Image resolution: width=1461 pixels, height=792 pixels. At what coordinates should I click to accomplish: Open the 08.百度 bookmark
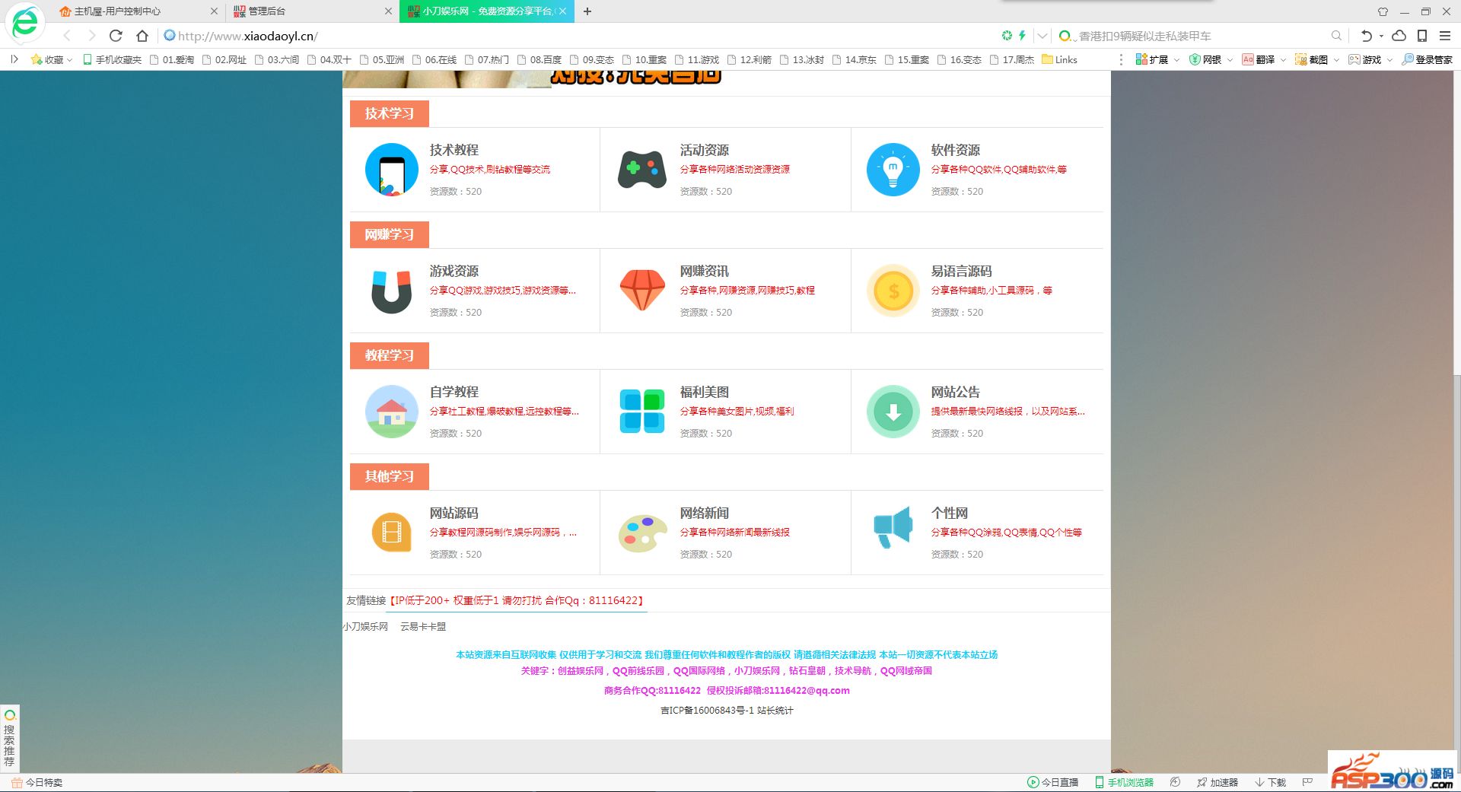pyautogui.click(x=540, y=59)
